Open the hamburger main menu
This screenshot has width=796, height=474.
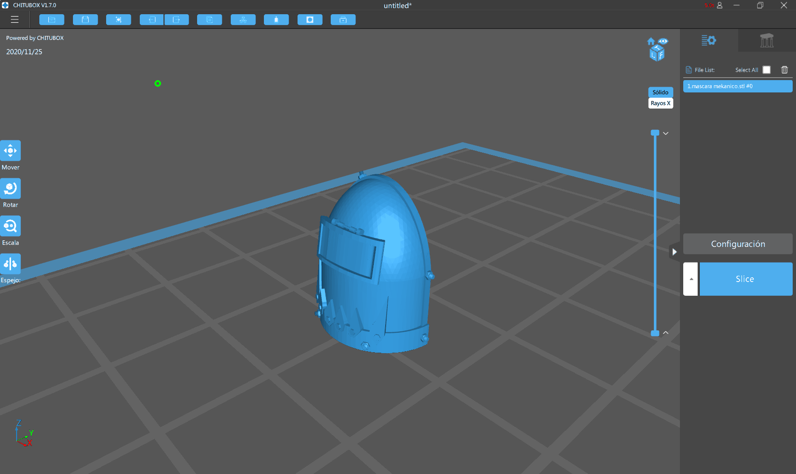coord(15,20)
